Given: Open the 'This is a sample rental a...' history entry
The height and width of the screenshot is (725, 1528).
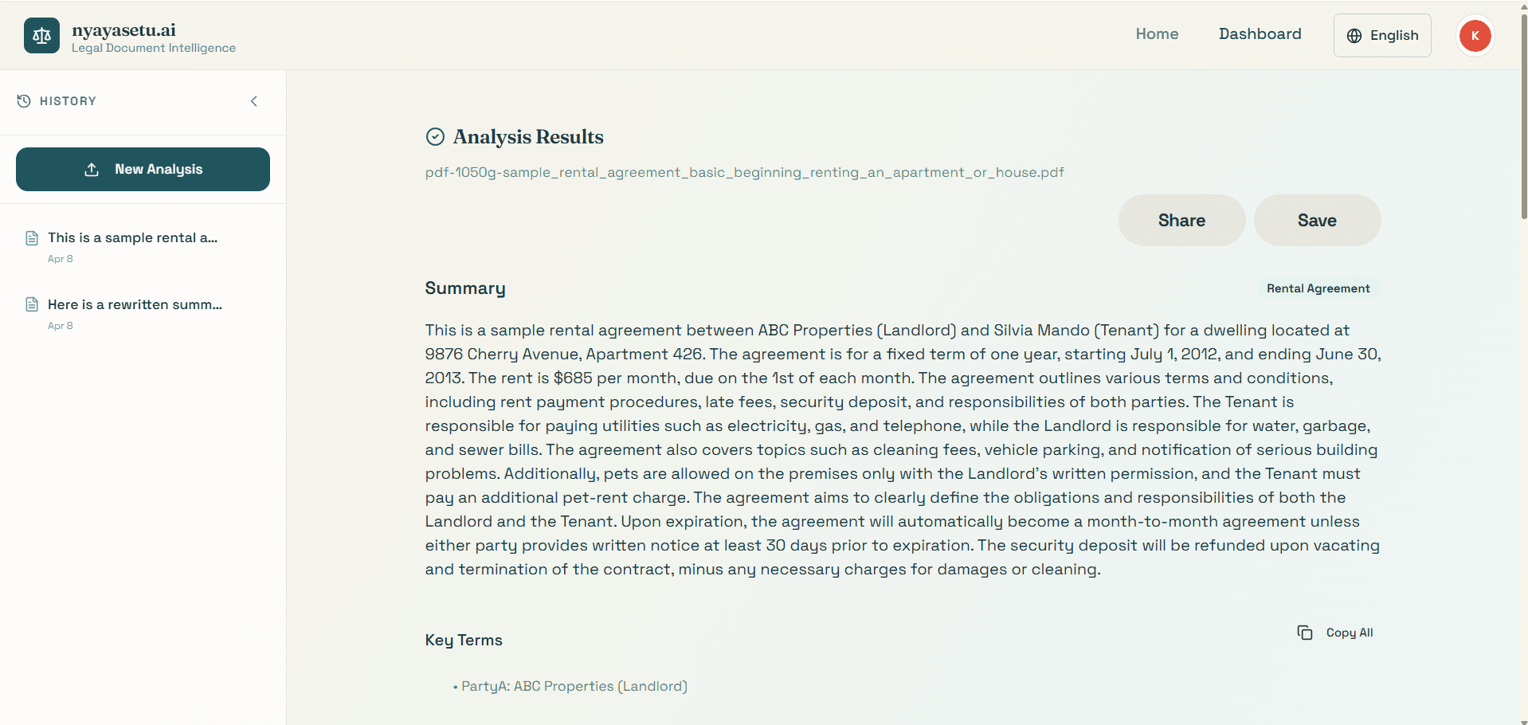Looking at the screenshot, I should (x=132, y=238).
